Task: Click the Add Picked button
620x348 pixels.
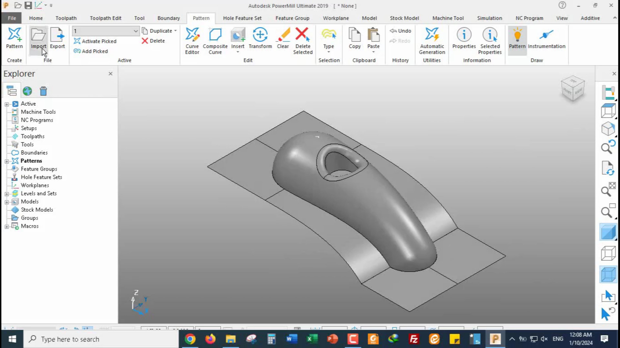Action: 91,51
